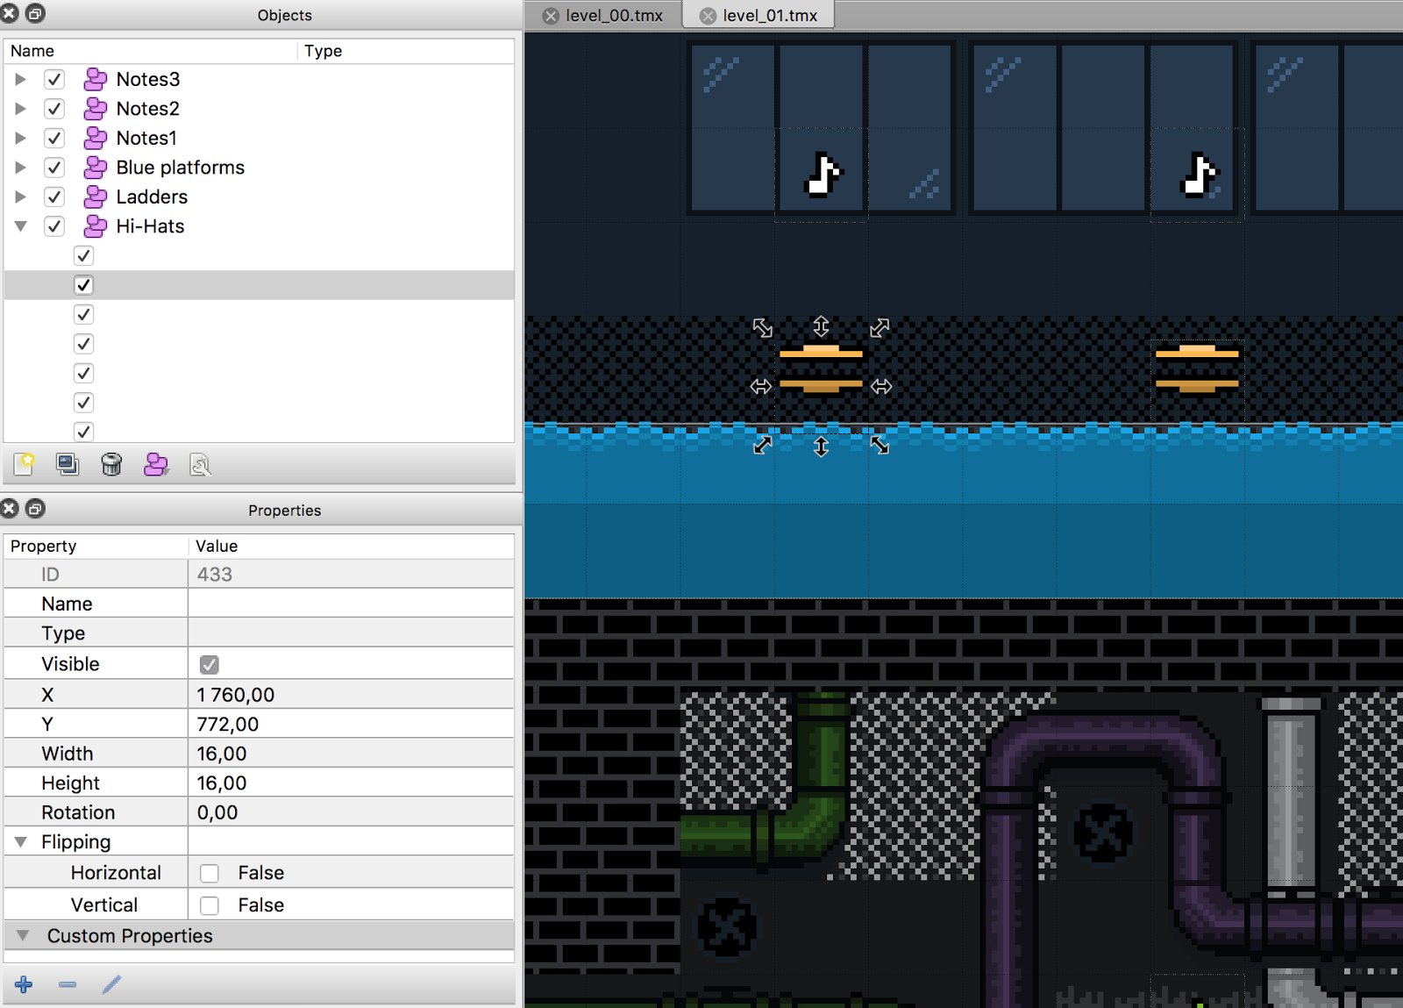Image resolution: width=1403 pixels, height=1008 pixels.
Task: Click the empty Name value field
Action: [x=351, y=604]
